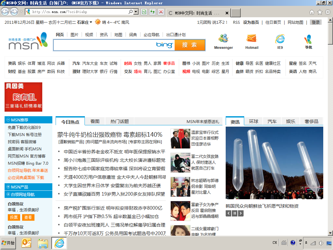The width and height of the screenshot is (333, 250).
Task: Switch to the 看图 tab
Action: pyautogui.click(x=95, y=121)
